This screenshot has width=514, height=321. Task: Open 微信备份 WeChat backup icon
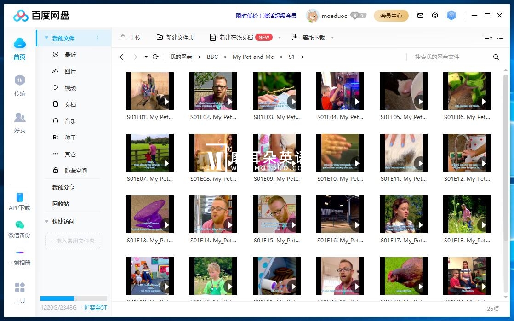click(x=19, y=225)
